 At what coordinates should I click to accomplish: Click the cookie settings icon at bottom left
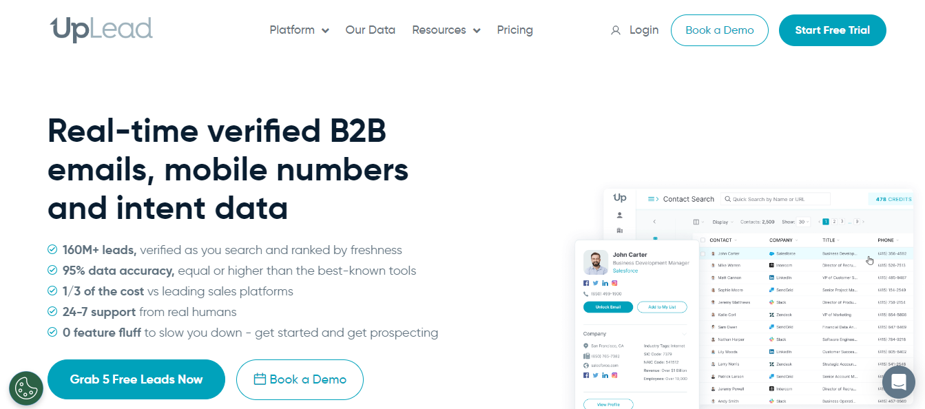[x=26, y=388]
